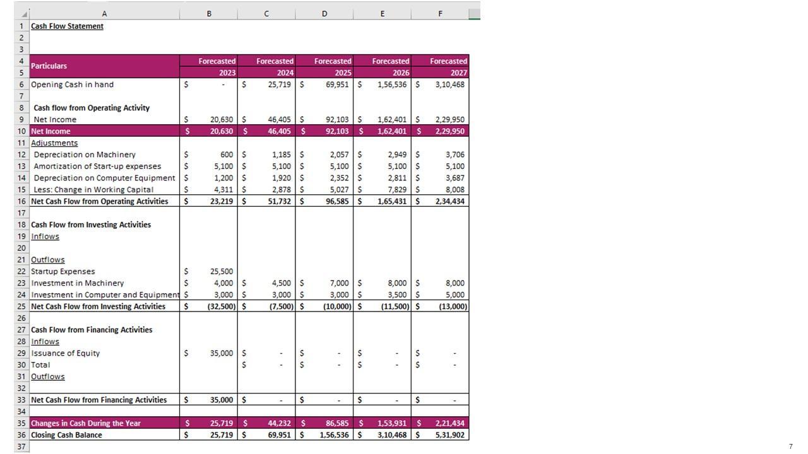This screenshot has width=808, height=454.
Task: Select column D header
Action: coord(324,14)
